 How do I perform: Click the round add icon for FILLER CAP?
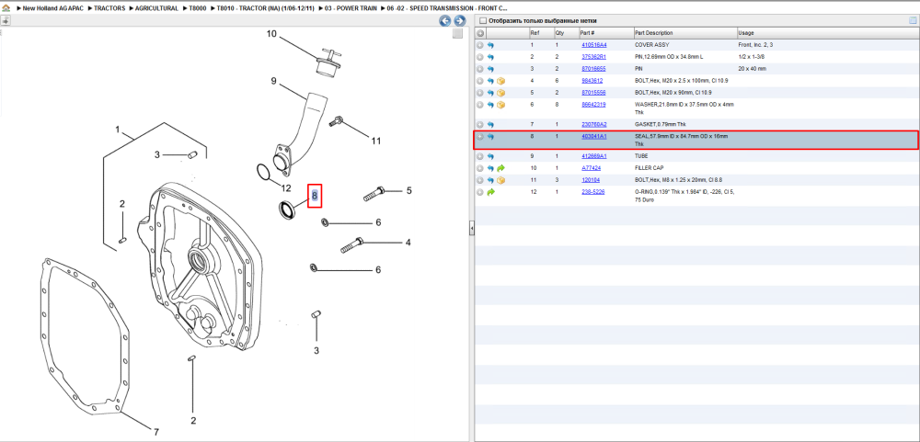[480, 168]
